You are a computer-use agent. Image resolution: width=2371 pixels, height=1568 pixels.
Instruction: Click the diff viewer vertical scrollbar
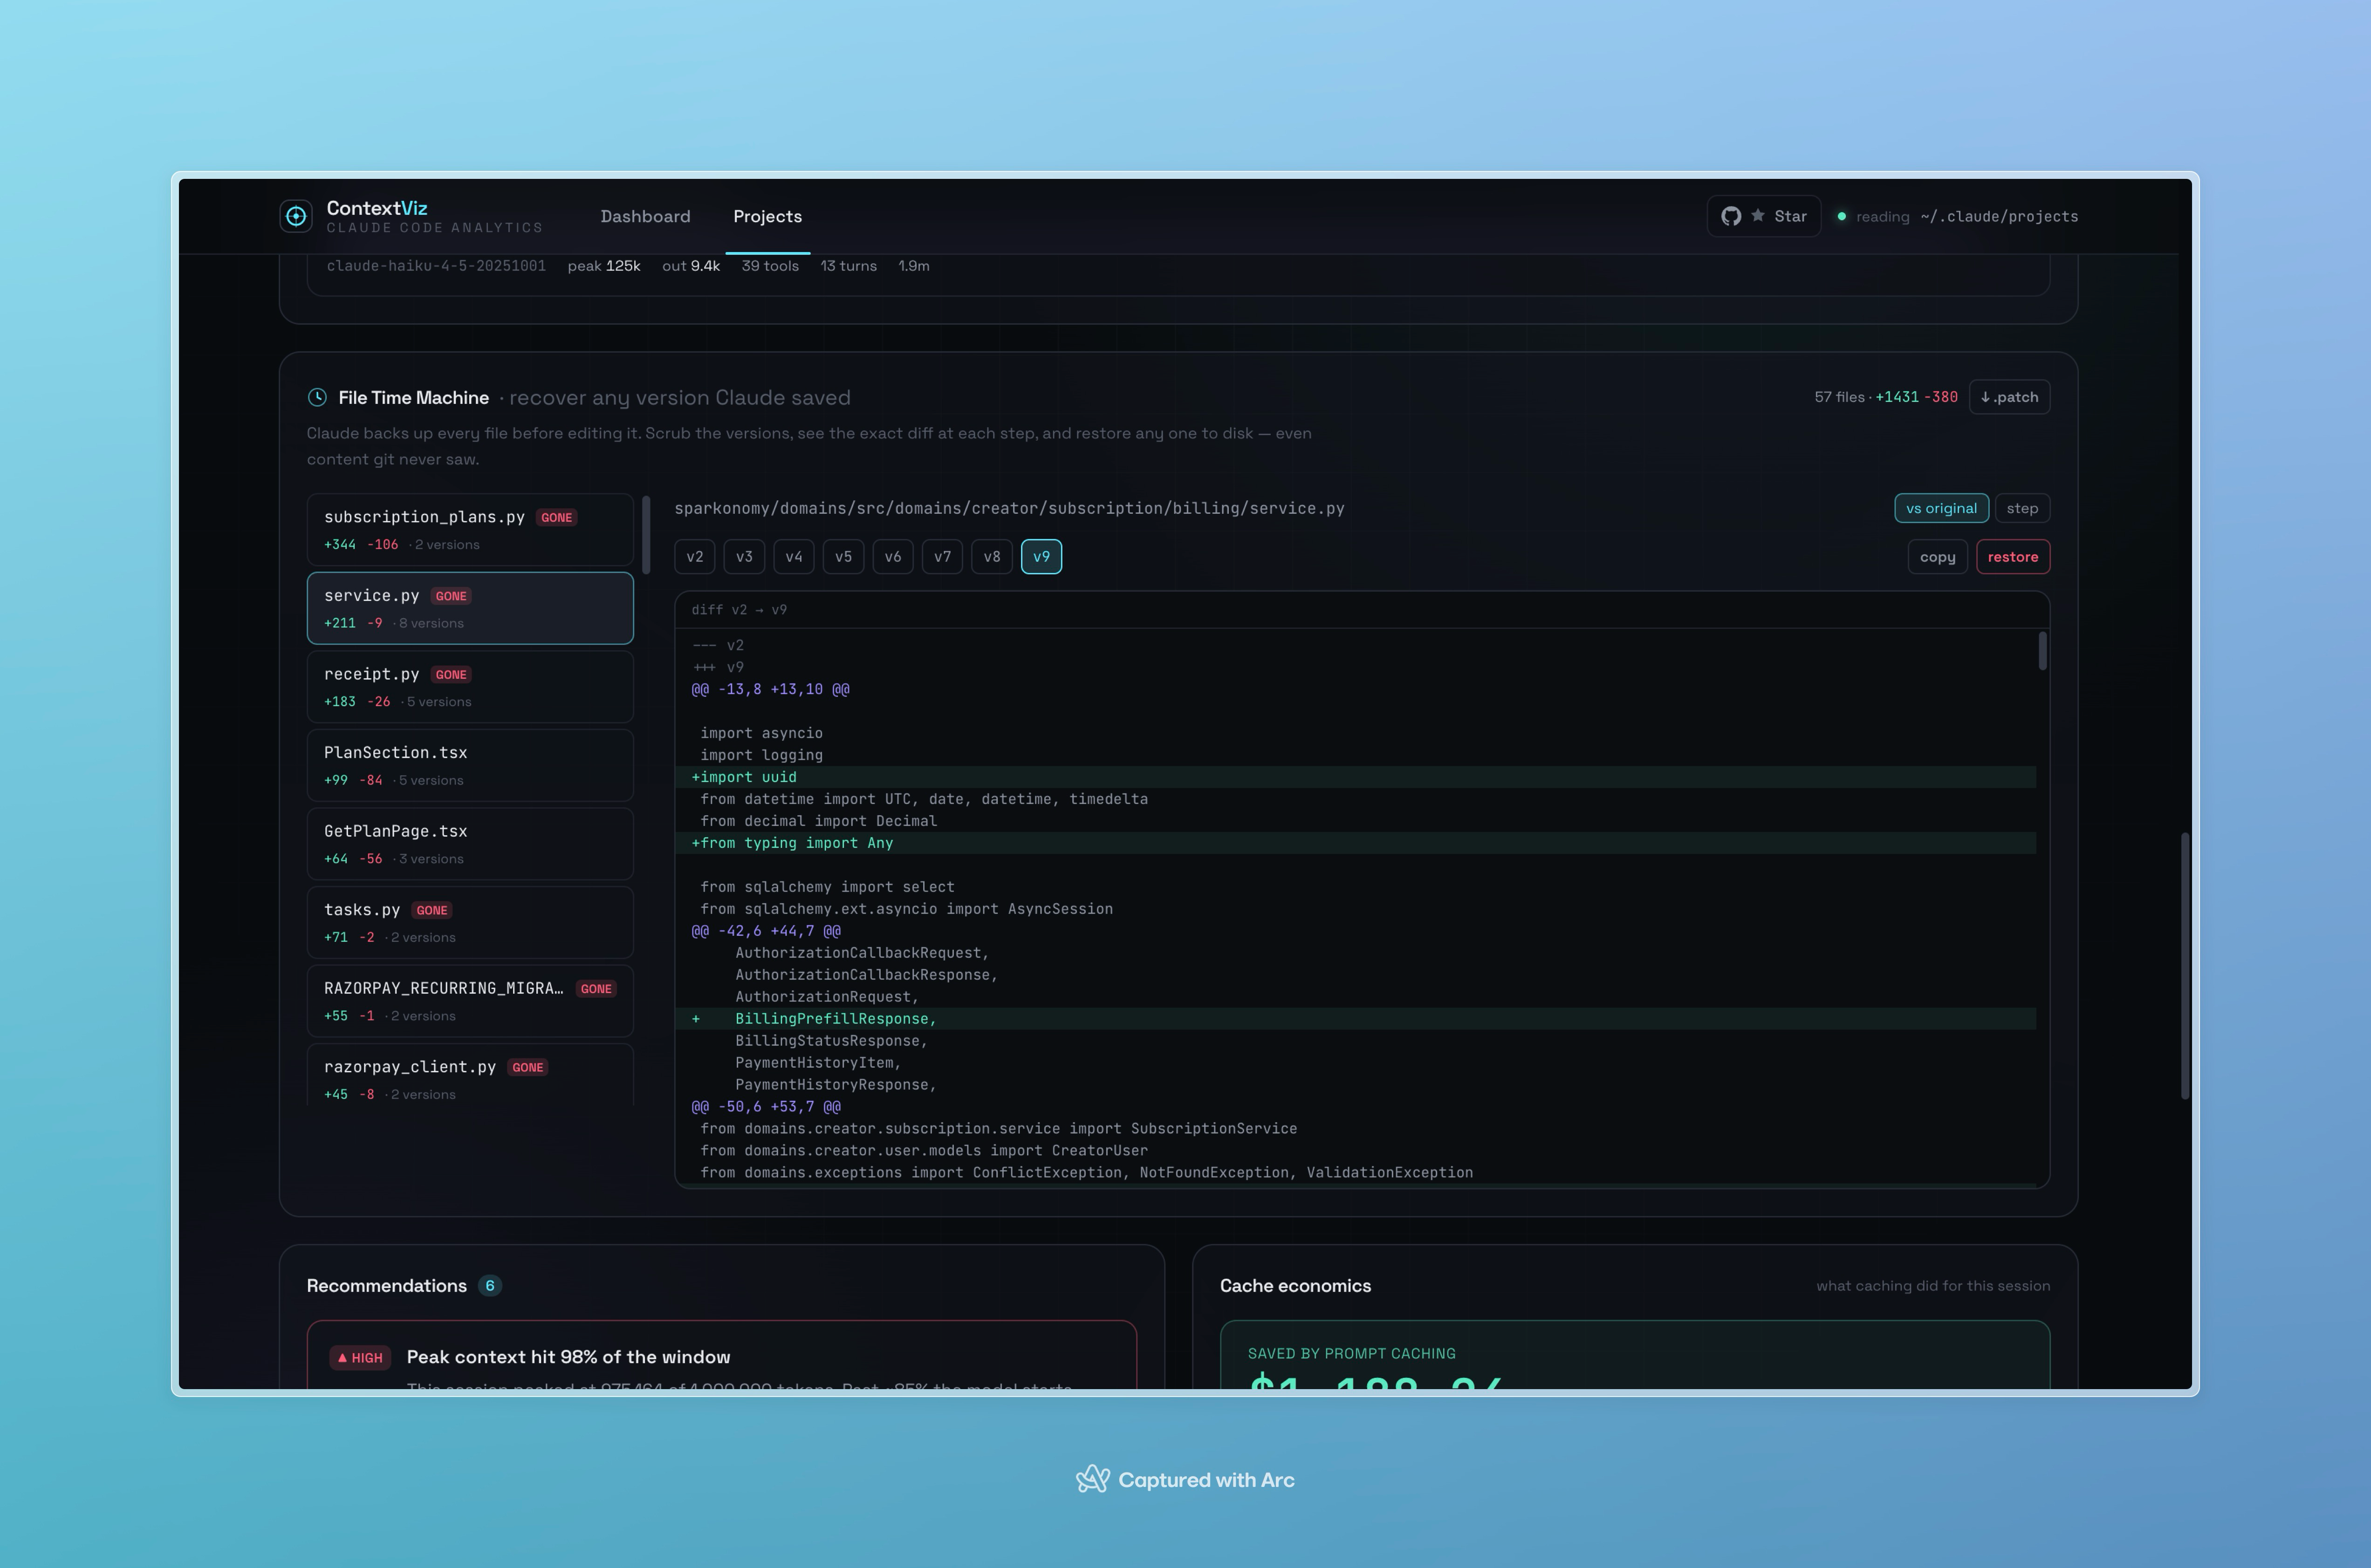(2042, 651)
